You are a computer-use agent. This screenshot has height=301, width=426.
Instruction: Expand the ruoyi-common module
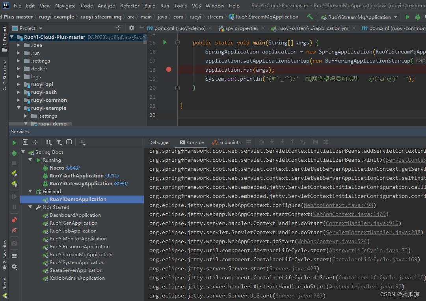(x=19, y=100)
